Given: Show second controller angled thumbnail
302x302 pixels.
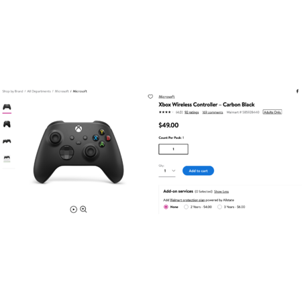Looking at the screenshot, I should pos(7,124).
